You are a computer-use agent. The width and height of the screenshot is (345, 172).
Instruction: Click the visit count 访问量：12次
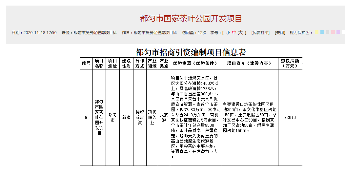194,33
